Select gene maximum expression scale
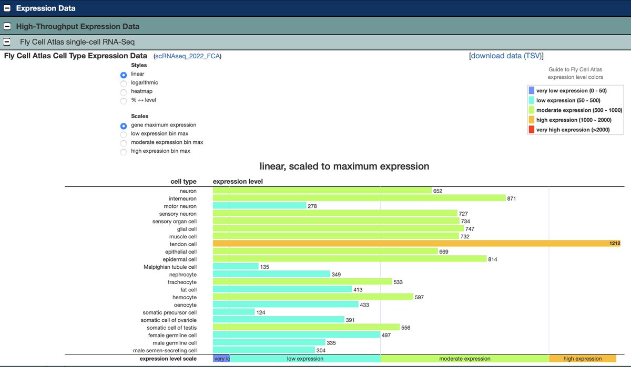 123,125
